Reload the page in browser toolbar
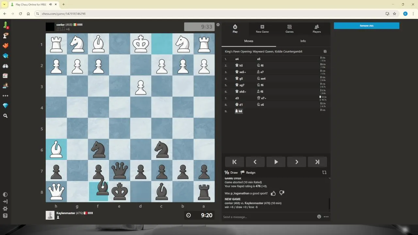 20,14
